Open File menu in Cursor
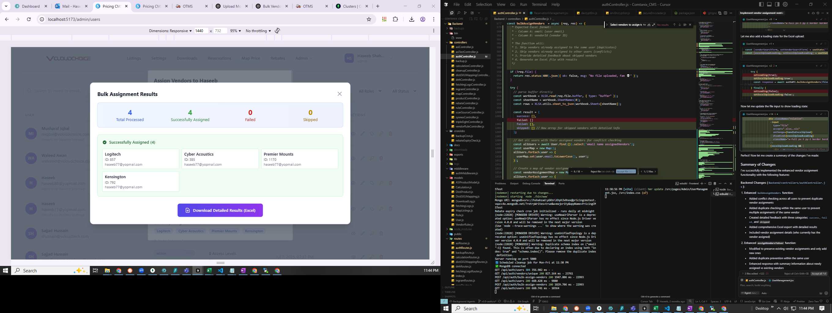 456,5
